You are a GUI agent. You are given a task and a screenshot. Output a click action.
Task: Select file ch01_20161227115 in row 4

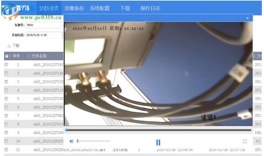[48, 90]
